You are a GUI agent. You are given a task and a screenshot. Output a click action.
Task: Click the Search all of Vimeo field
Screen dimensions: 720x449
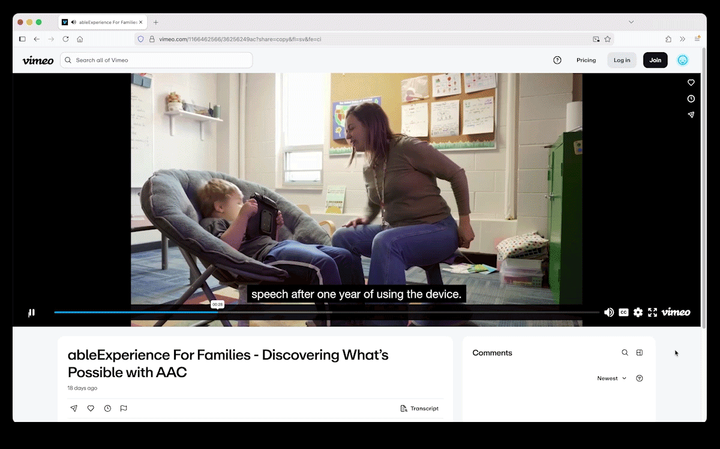156,60
